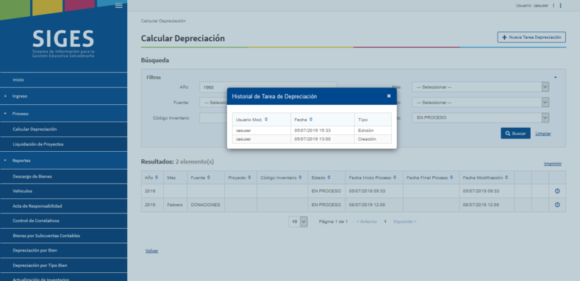The image size is (580, 281).
Task: Close the Historial de Tarea de Depreciación dialog
Action: click(389, 96)
